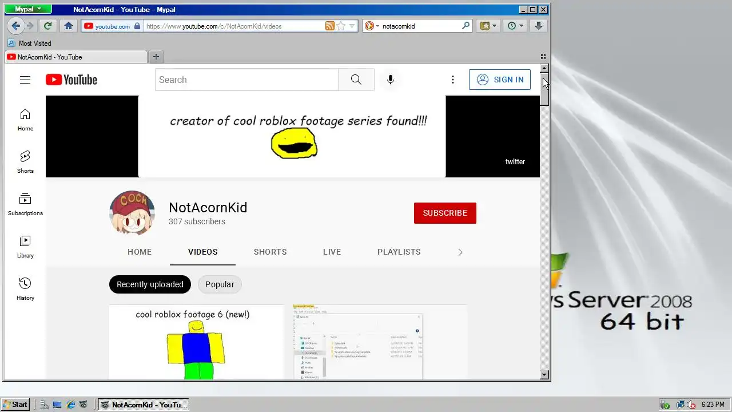Click the padlock site security icon

tap(137, 26)
